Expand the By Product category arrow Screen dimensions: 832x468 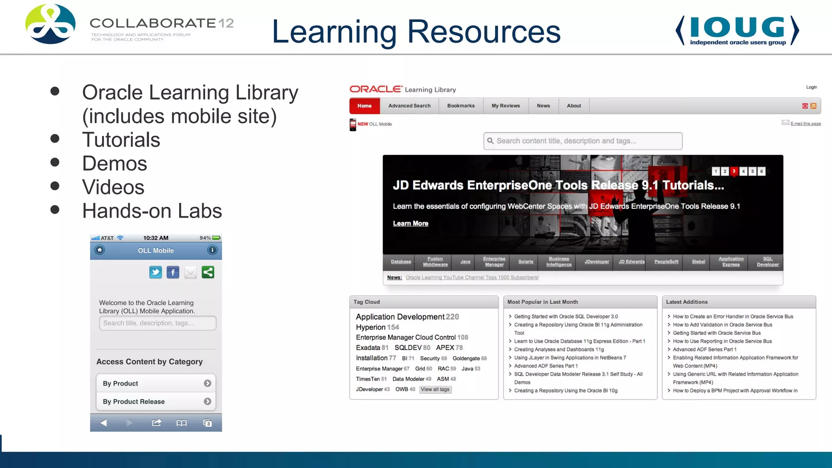point(208,383)
